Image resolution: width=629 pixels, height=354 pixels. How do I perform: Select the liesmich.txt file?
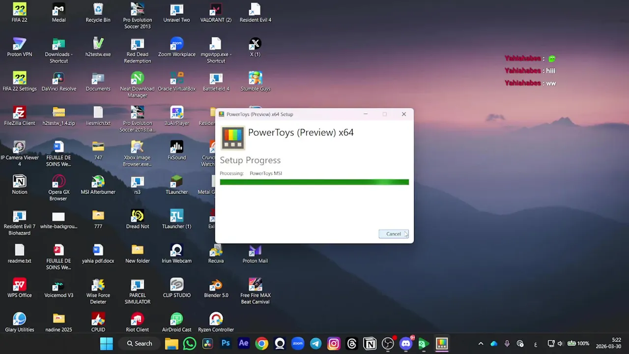98,116
